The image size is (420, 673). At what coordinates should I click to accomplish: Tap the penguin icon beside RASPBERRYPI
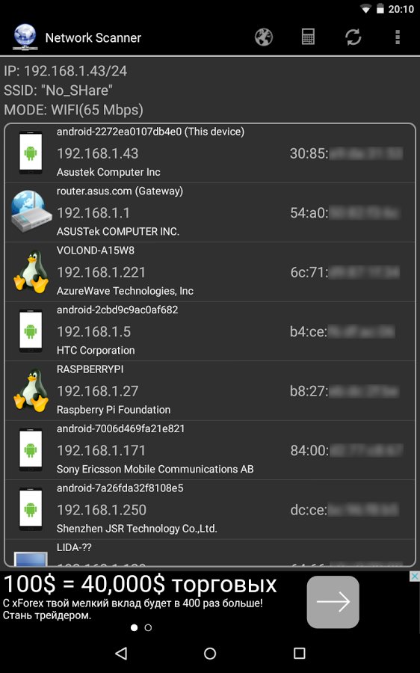[31, 390]
